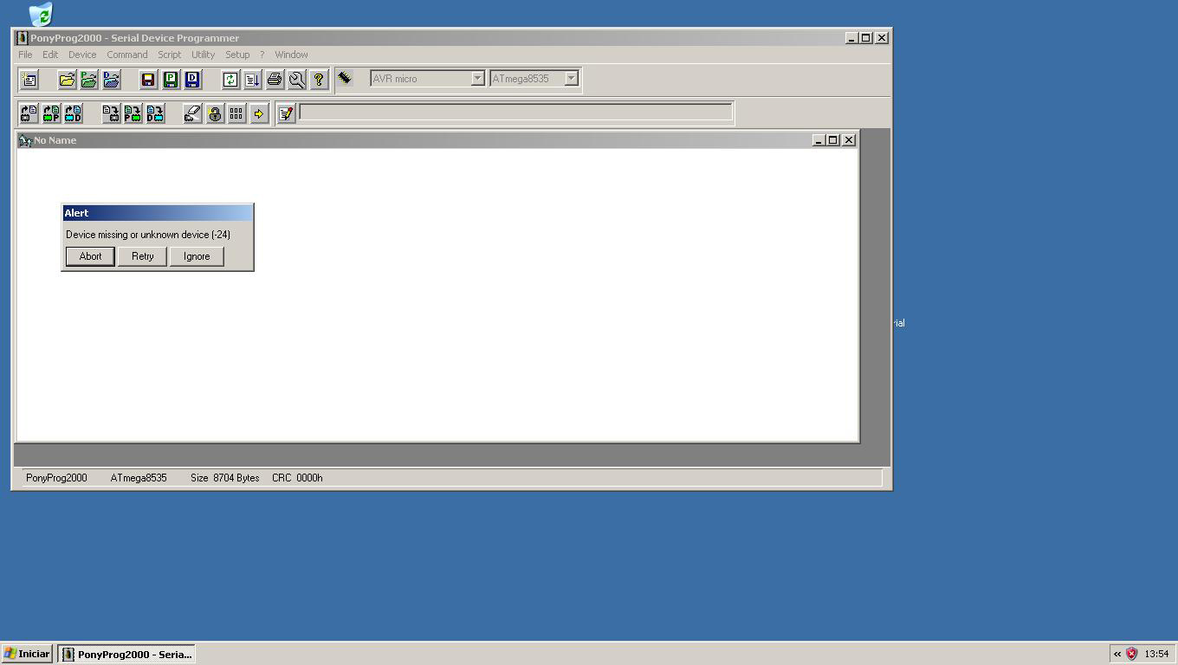Open the Device menu
The image size is (1178, 665).
(x=82, y=55)
